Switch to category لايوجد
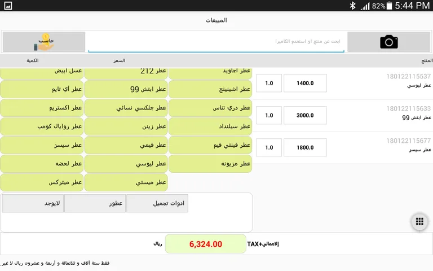The image size is (433, 271). [33, 203]
